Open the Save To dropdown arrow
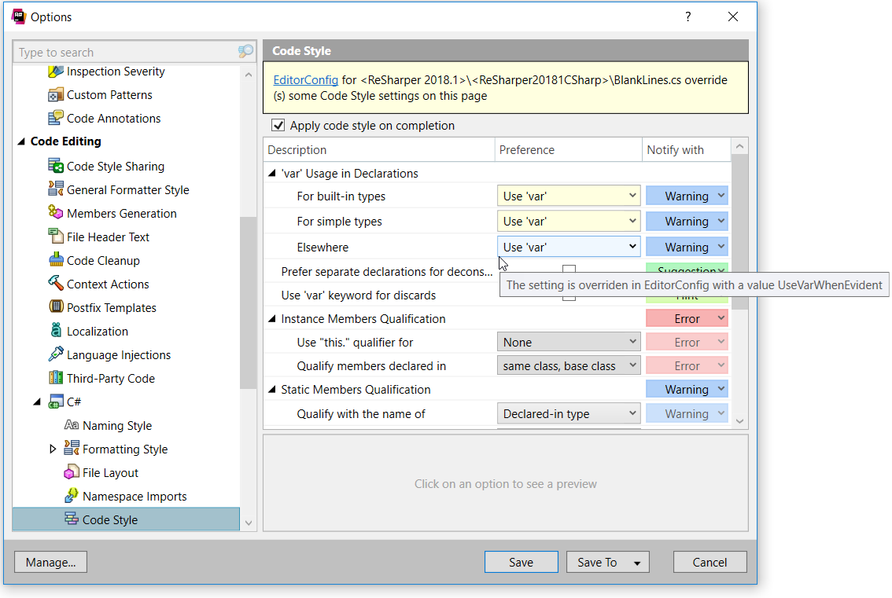Image resolution: width=892 pixels, height=598 pixels. 637,563
